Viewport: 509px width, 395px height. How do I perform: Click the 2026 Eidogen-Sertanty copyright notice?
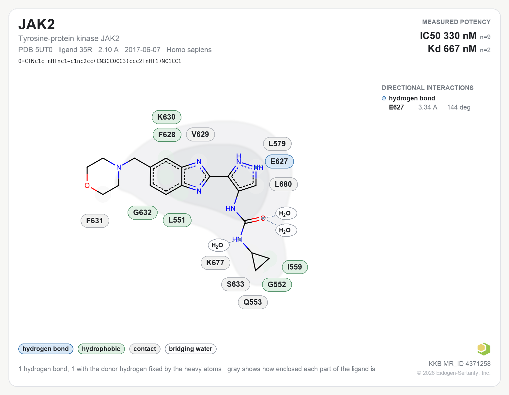tap(454, 373)
